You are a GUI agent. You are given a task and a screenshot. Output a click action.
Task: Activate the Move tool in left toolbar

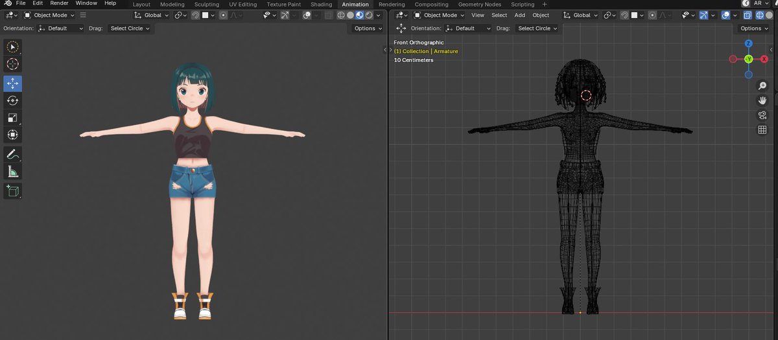12,84
